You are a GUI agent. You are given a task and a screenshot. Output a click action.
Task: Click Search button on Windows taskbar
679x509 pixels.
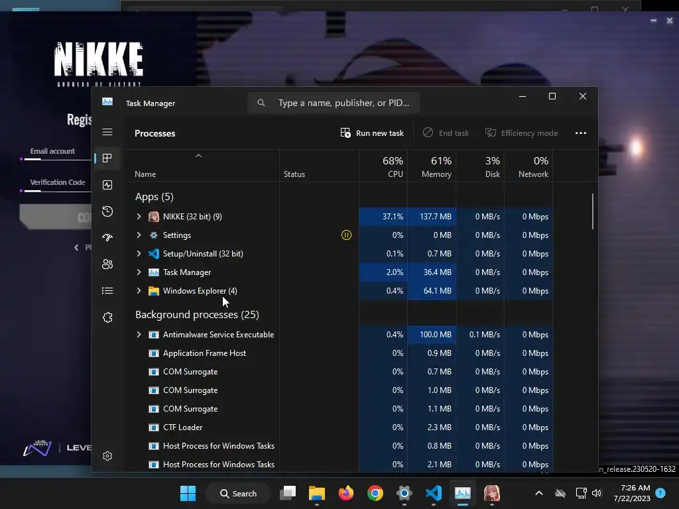click(x=238, y=493)
